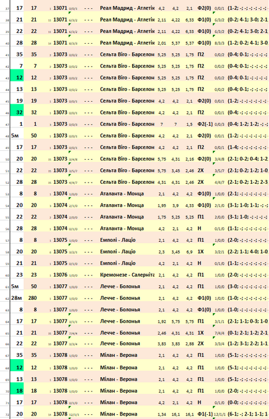Select the bet type cell Ф2(-1)
The width and height of the screenshot is (269, 419).
pos(205,124)
